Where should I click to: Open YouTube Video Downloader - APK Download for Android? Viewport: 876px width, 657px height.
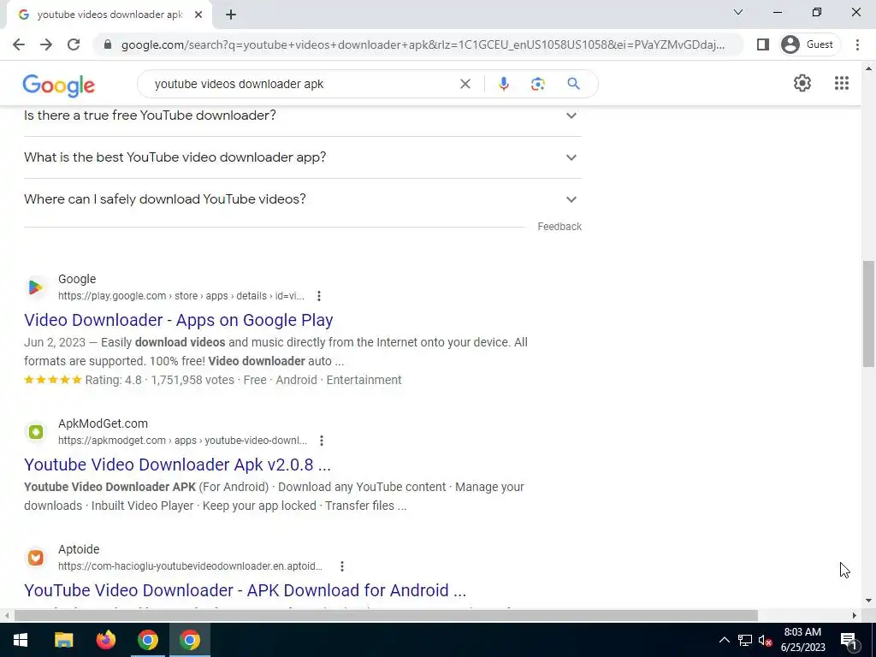(x=245, y=590)
